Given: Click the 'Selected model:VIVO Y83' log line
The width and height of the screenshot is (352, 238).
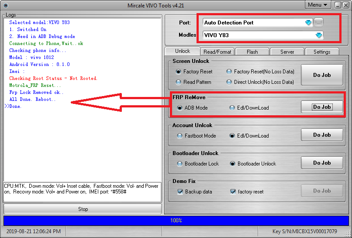Looking at the screenshot, I should coord(39,22).
